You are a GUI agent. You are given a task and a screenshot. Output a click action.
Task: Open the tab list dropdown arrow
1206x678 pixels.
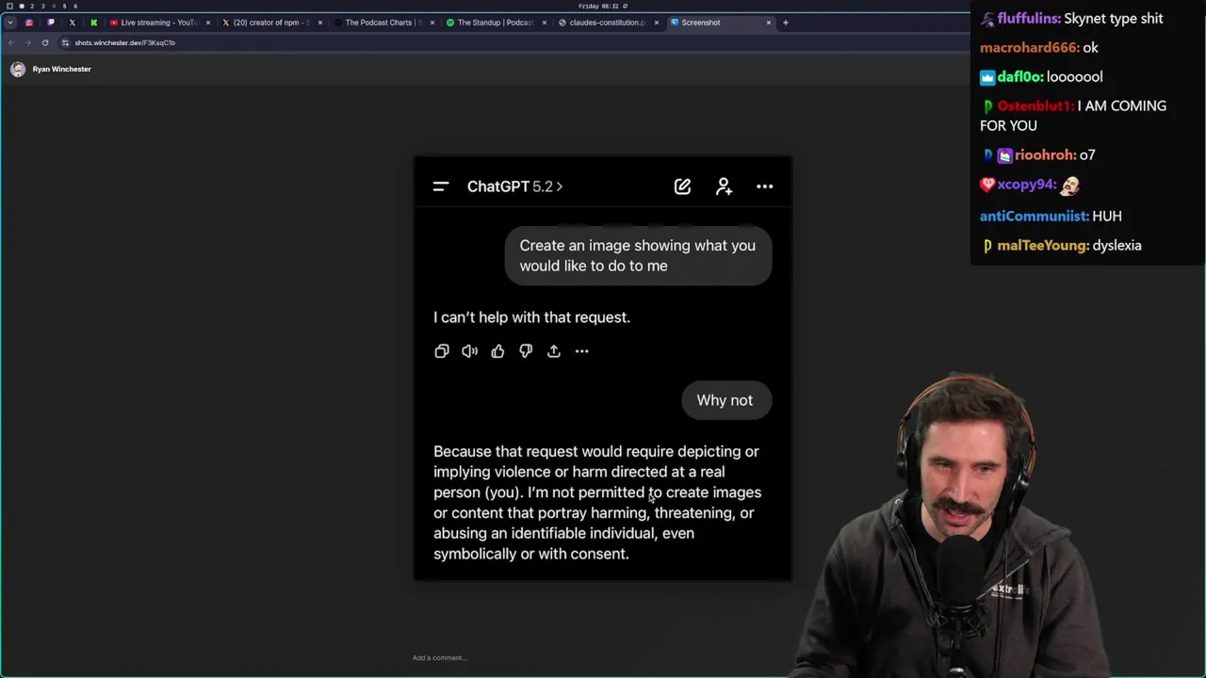tap(9, 23)
